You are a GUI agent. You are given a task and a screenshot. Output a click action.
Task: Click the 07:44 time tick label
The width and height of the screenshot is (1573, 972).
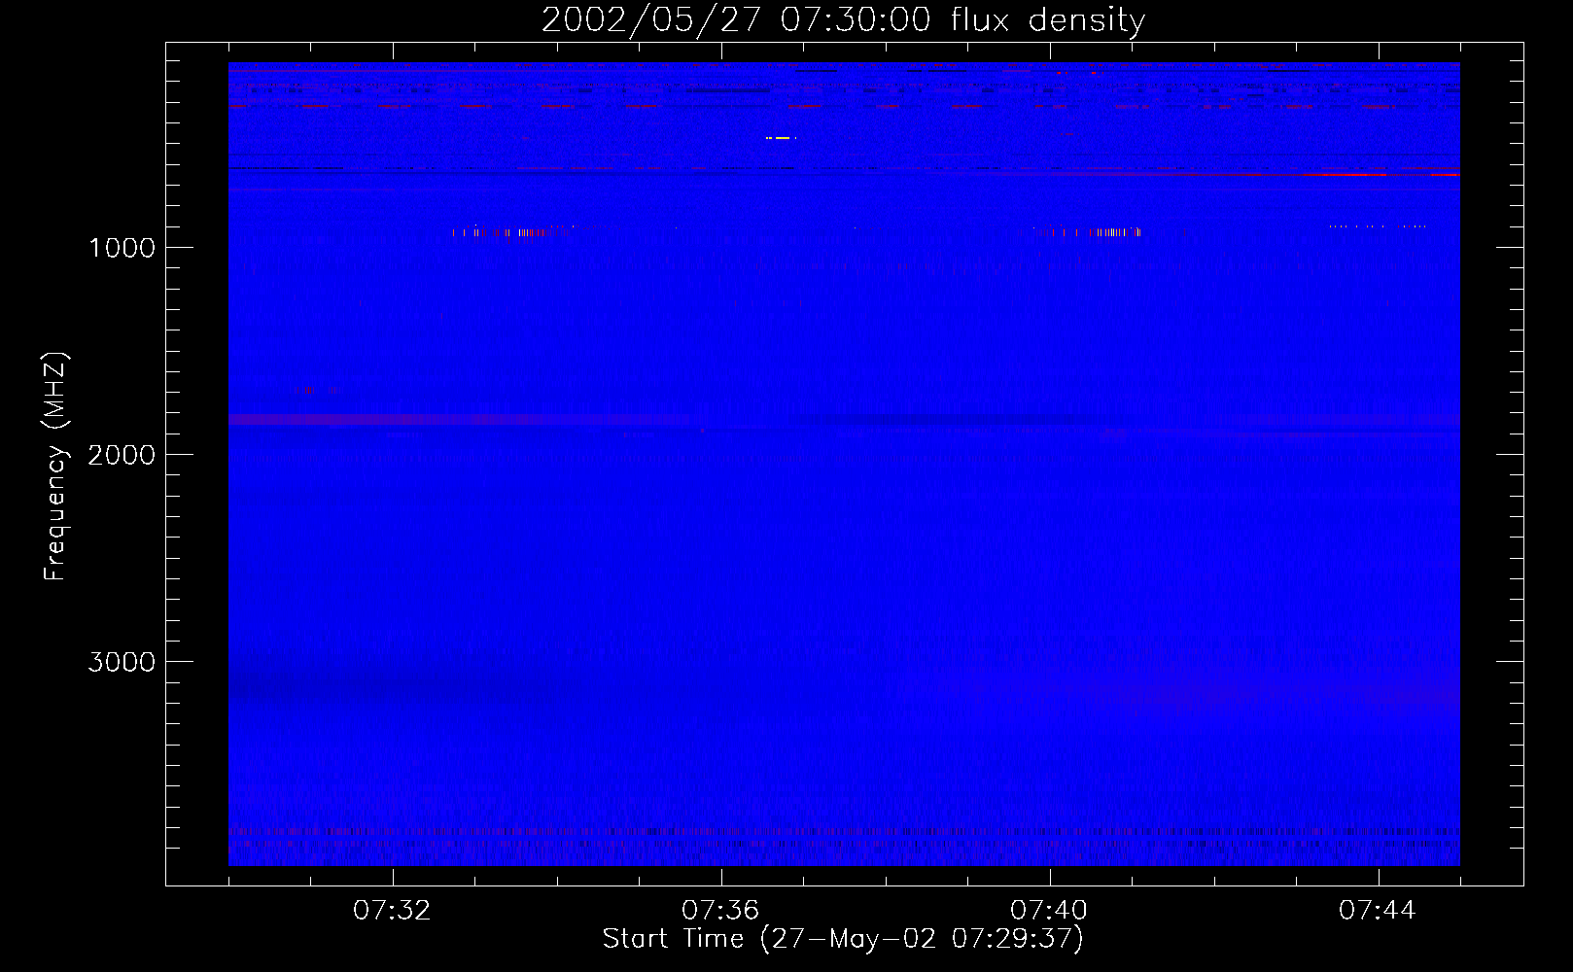coord(1378,911)
